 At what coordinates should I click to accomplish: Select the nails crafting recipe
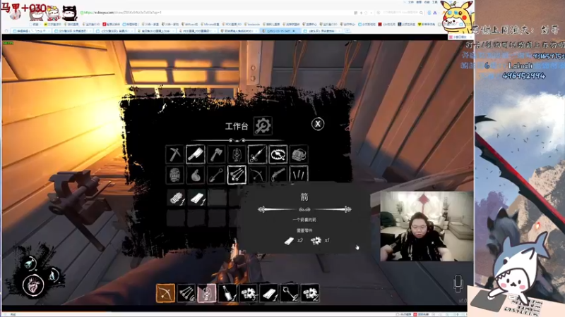(x=299, y=175)
